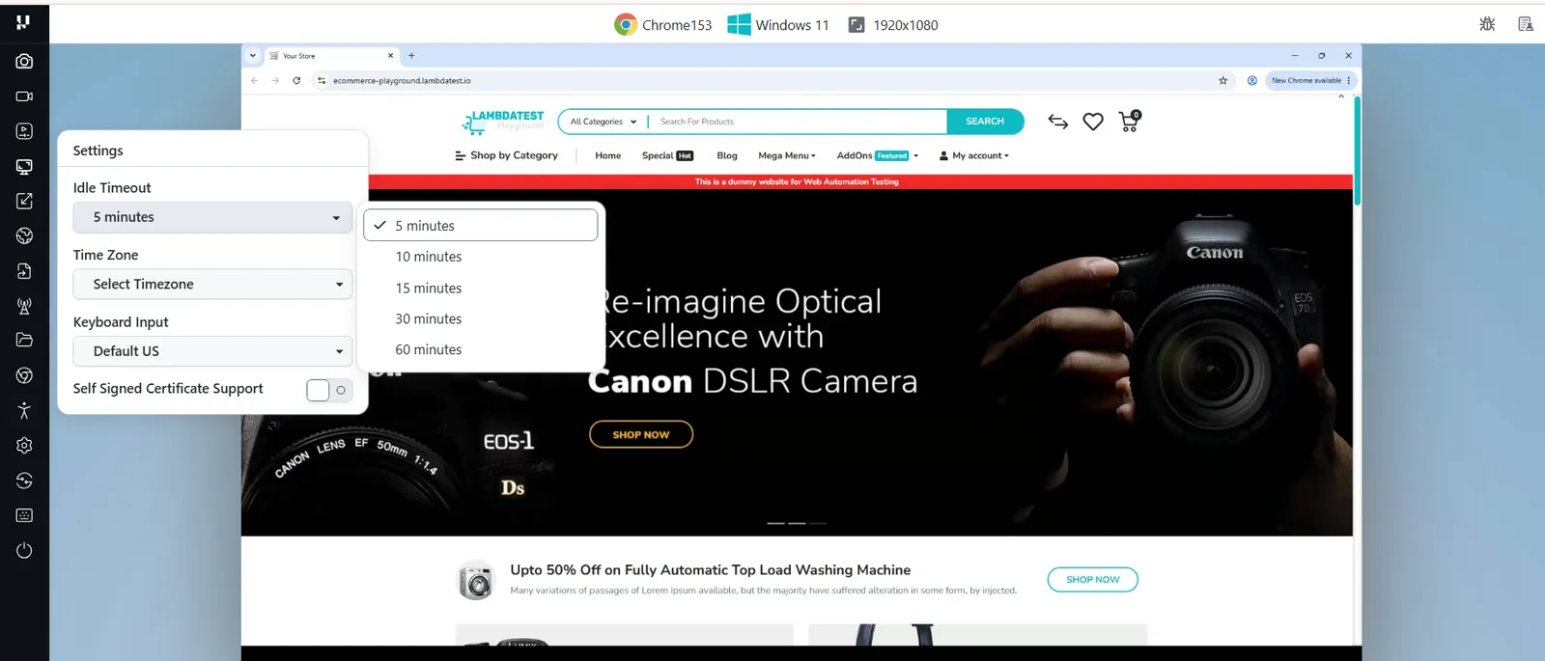
Task: Open the media gallery sidebar icon
Action: (24, 131)
